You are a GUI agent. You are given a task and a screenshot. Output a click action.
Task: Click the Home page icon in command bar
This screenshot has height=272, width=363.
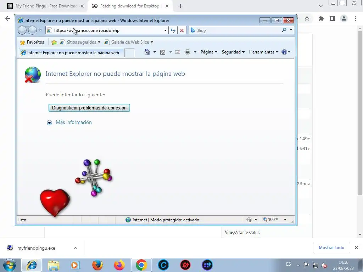coord(147,52)
